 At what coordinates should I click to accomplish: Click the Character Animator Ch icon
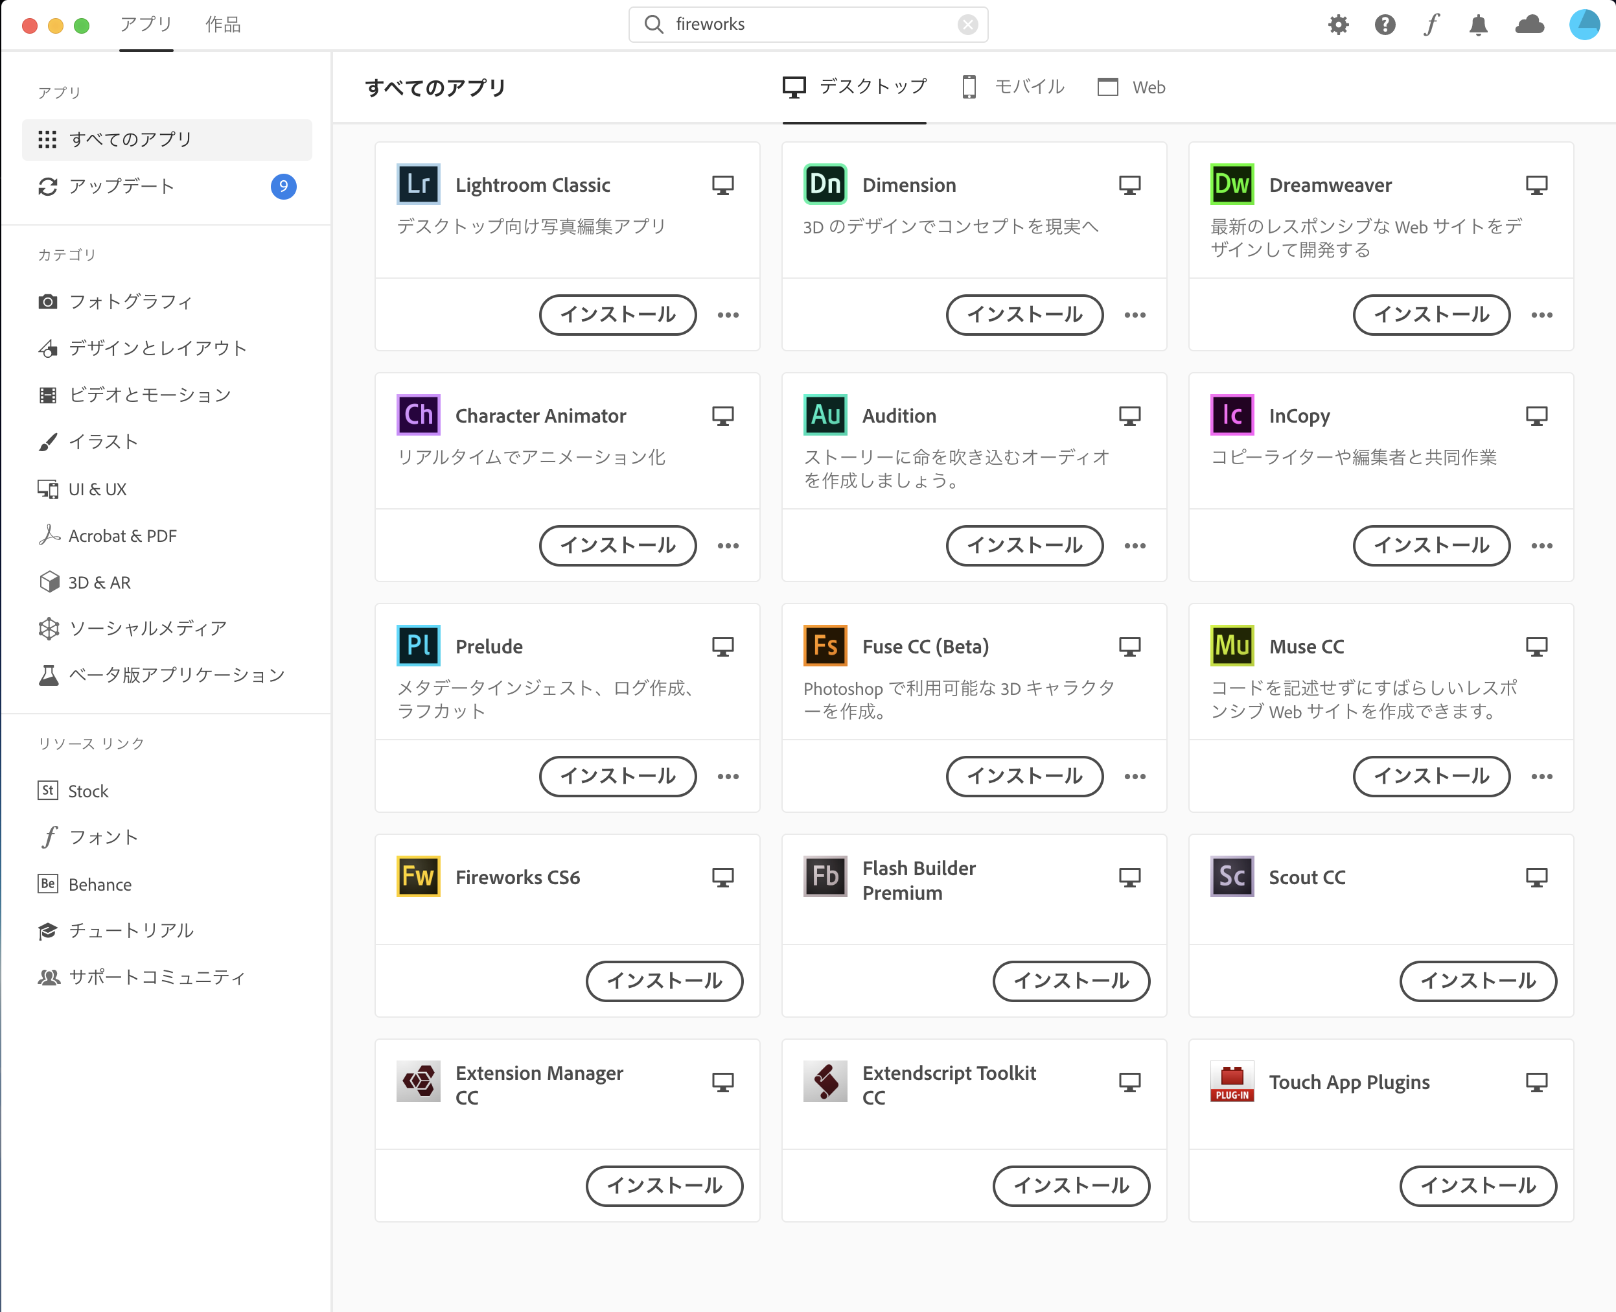tap(418, 414)
